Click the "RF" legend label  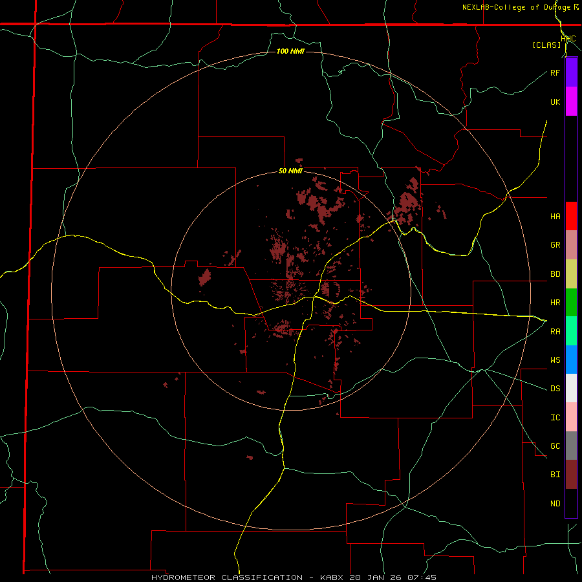pos(555,72)
